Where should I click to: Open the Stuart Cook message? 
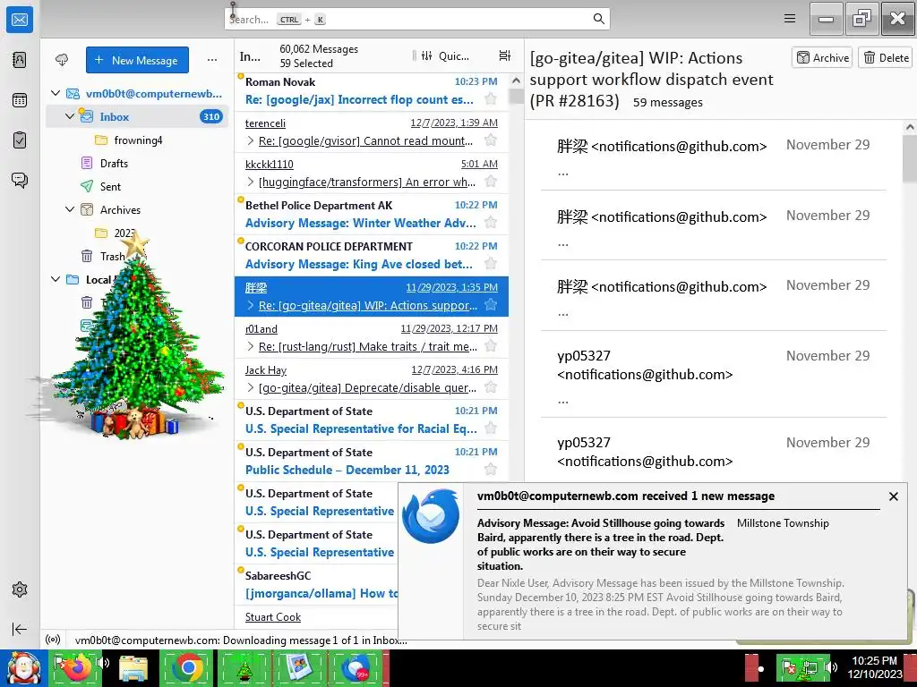coord(316,617)
